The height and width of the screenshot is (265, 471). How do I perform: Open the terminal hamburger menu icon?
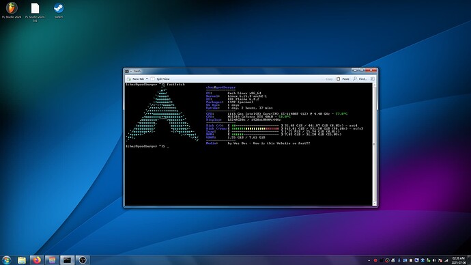(373, 79)
